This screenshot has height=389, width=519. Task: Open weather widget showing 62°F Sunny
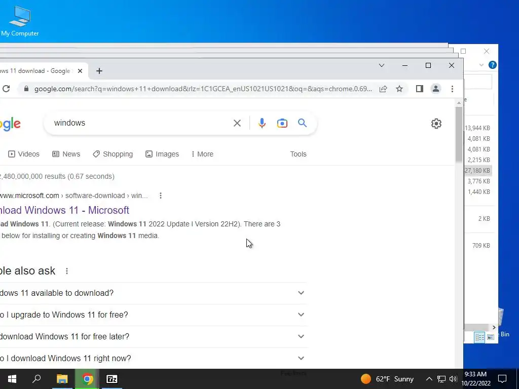[x=387, y=379]
